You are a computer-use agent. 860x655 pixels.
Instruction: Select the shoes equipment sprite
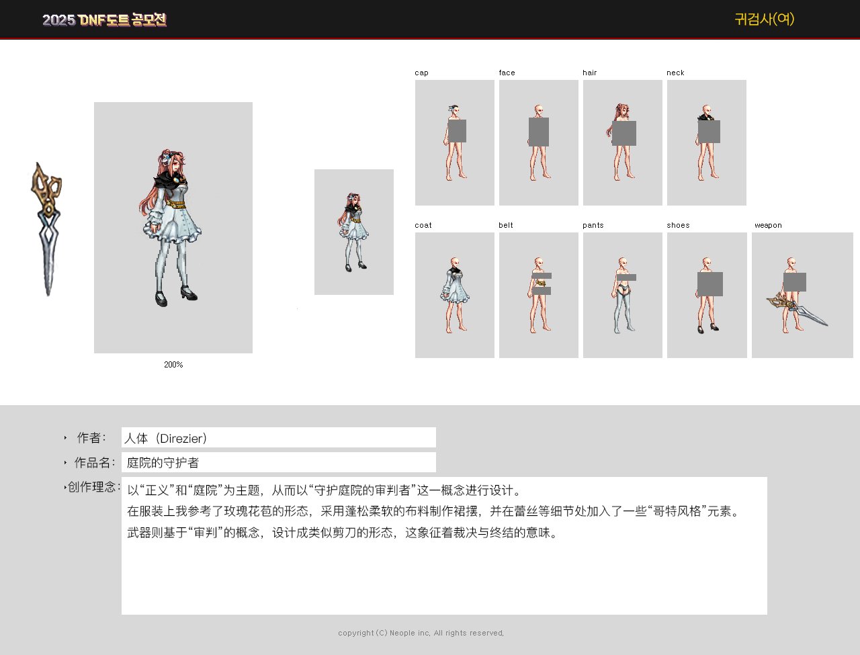point(706,294)
